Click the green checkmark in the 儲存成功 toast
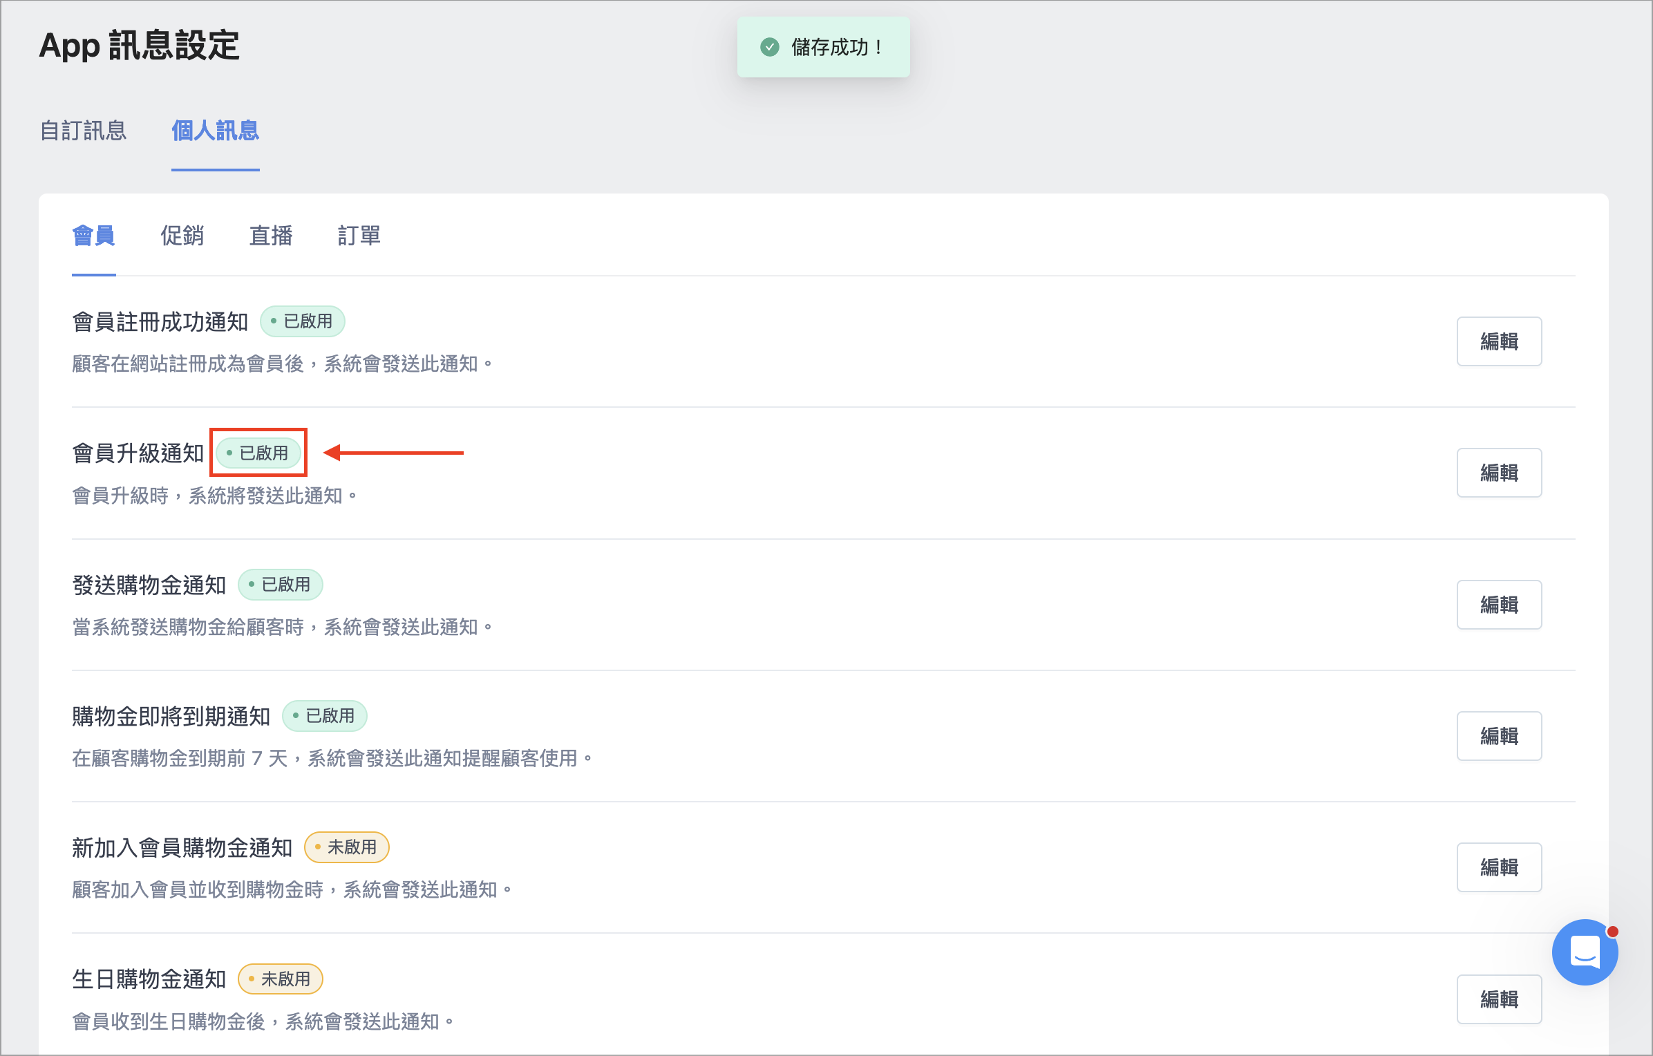This screenshot has width=1653, height=1056. 769,47
